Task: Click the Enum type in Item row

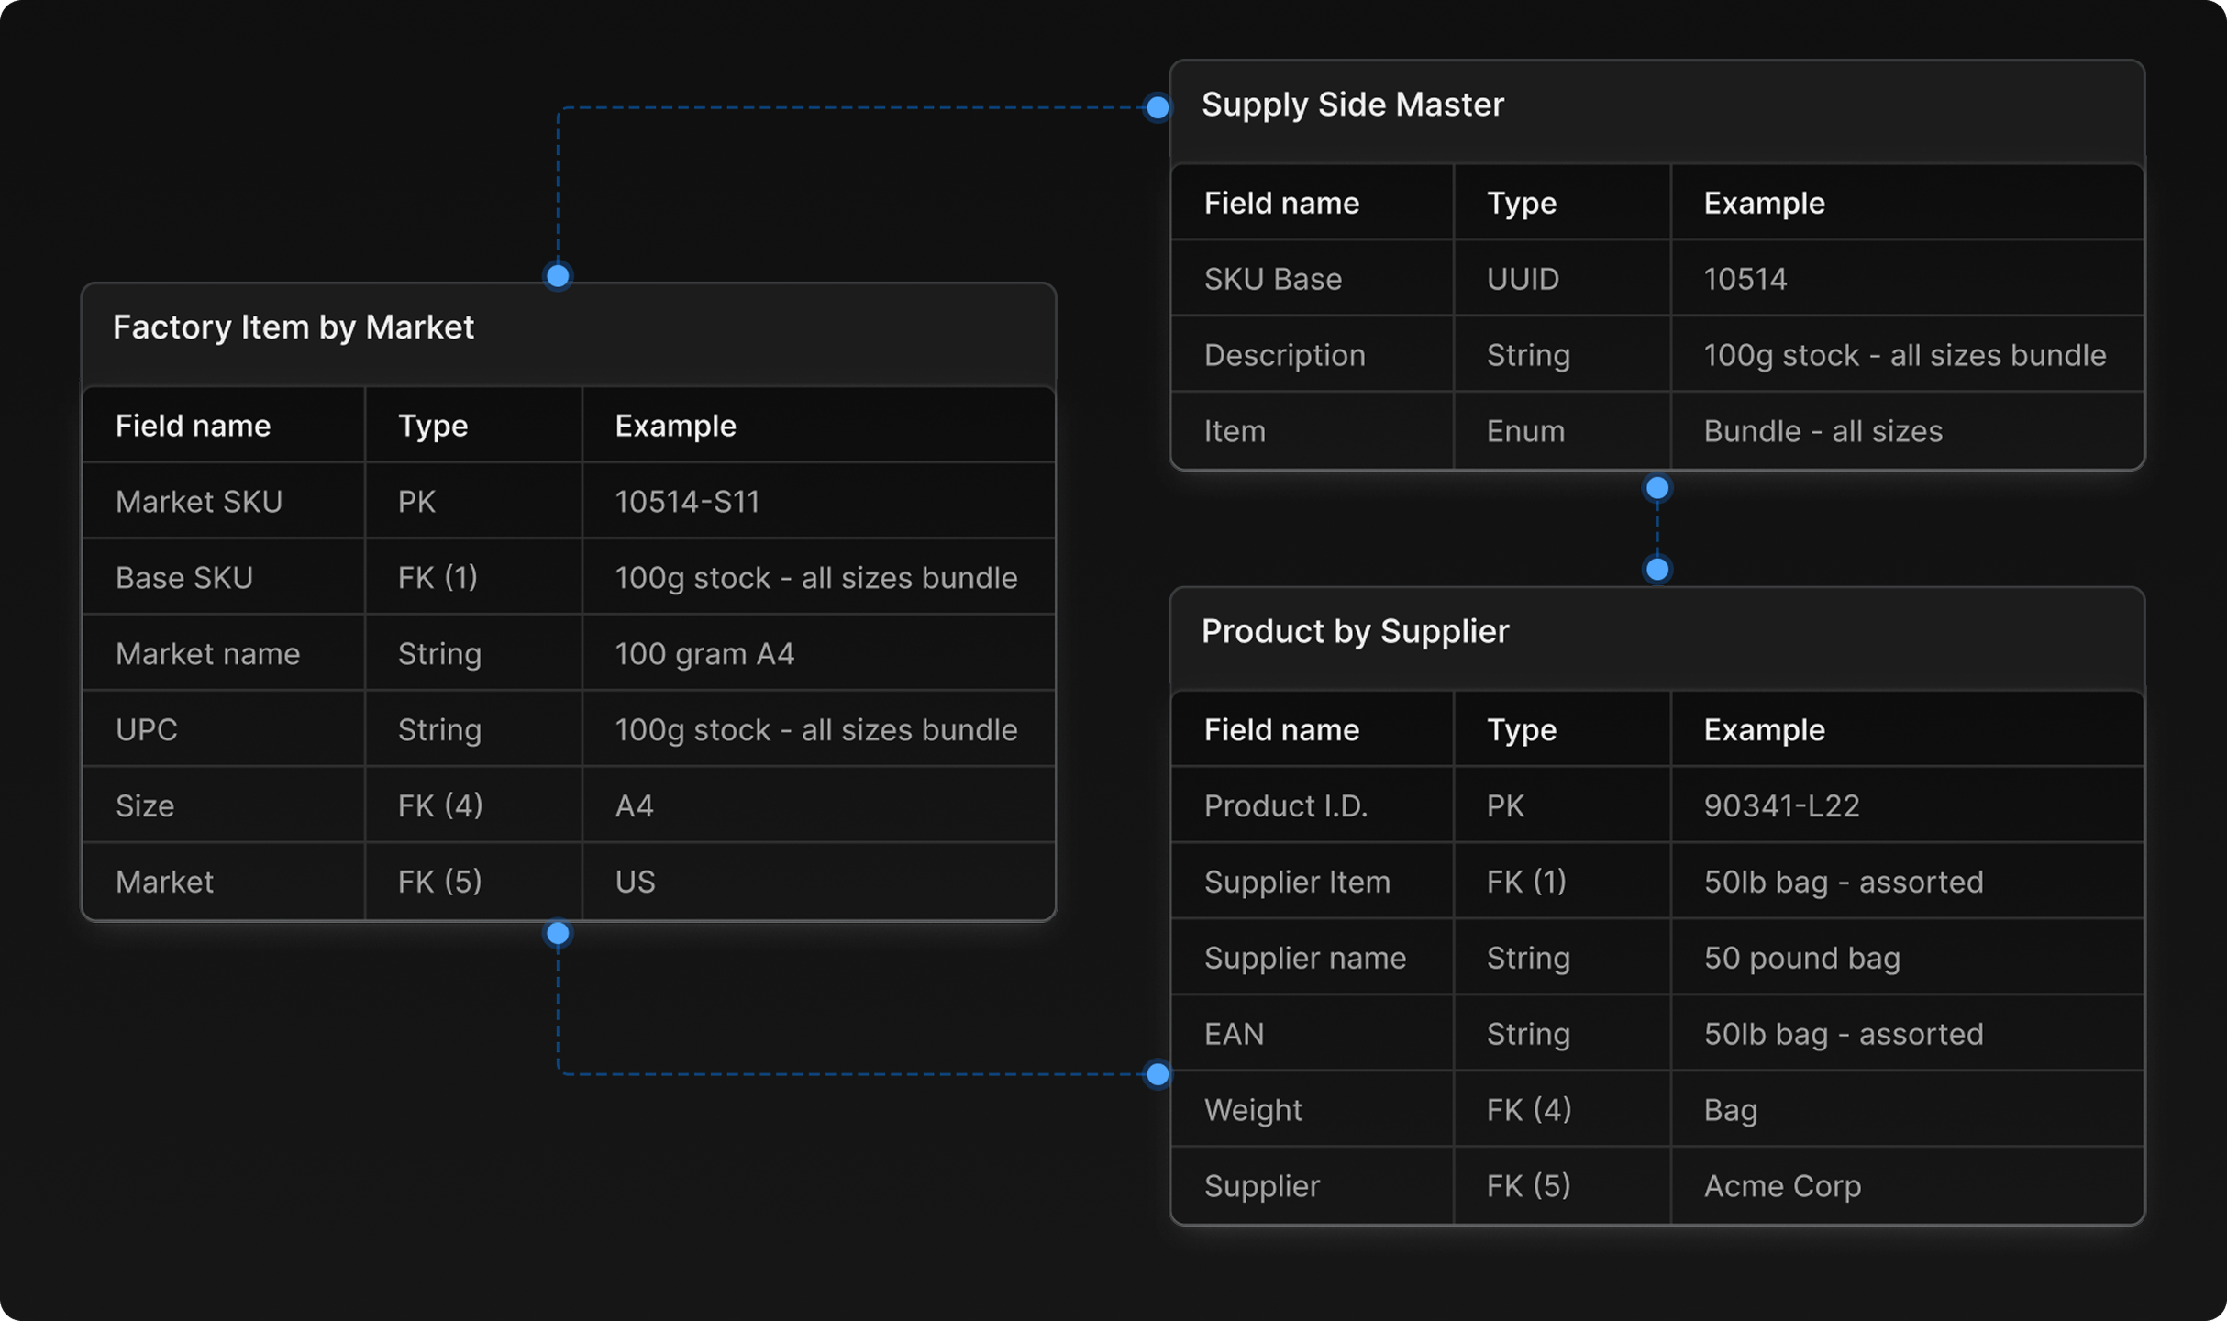Action: click(1524, 431)
